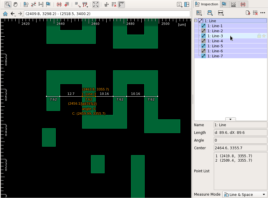Image resolution: width=268 pixels, height=198 pixels.
Task: Click the Name field showing 1: Line
Action: [240, 125]
